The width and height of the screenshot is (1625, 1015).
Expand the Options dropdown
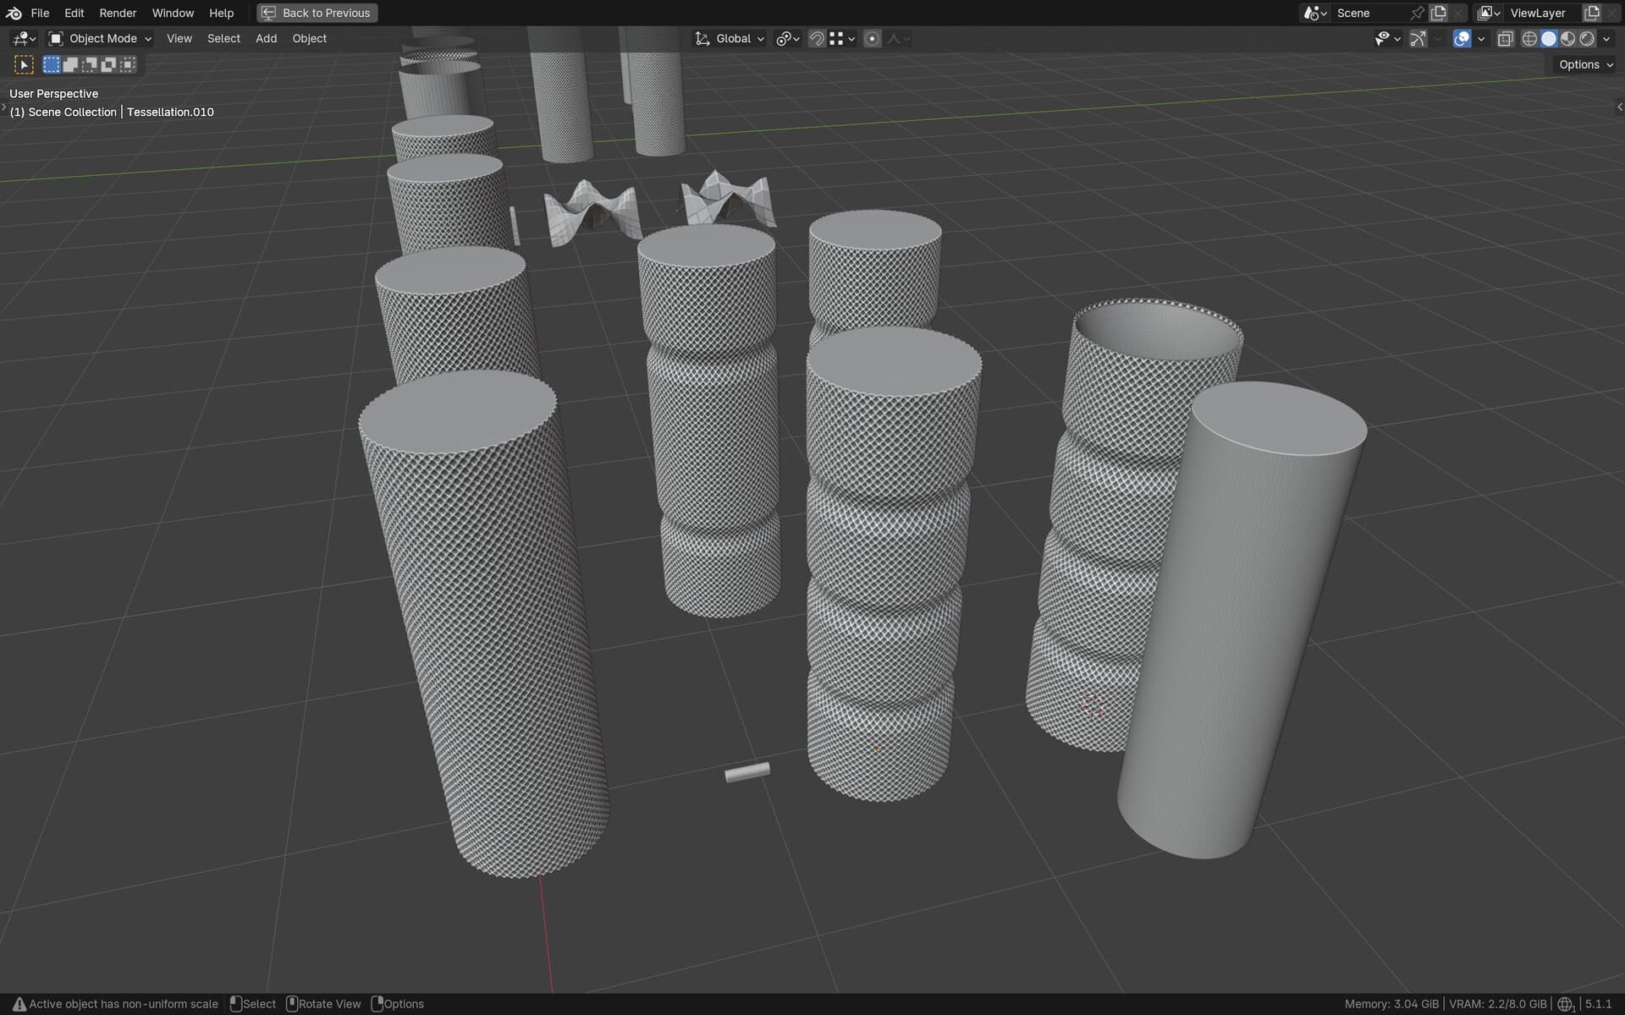pos(1584,64)
